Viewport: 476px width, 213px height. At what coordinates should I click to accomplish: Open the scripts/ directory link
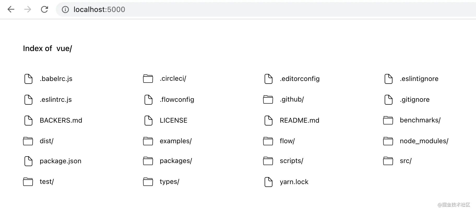tap(291, 161)
